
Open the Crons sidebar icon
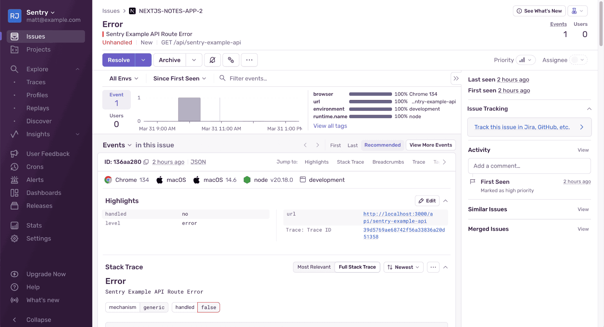[15, 167]
